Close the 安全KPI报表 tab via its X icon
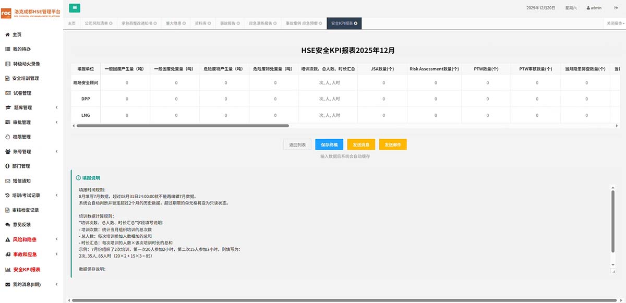This screenshot has width=626, height=303. pyautogui.click(x=355, y=23)
